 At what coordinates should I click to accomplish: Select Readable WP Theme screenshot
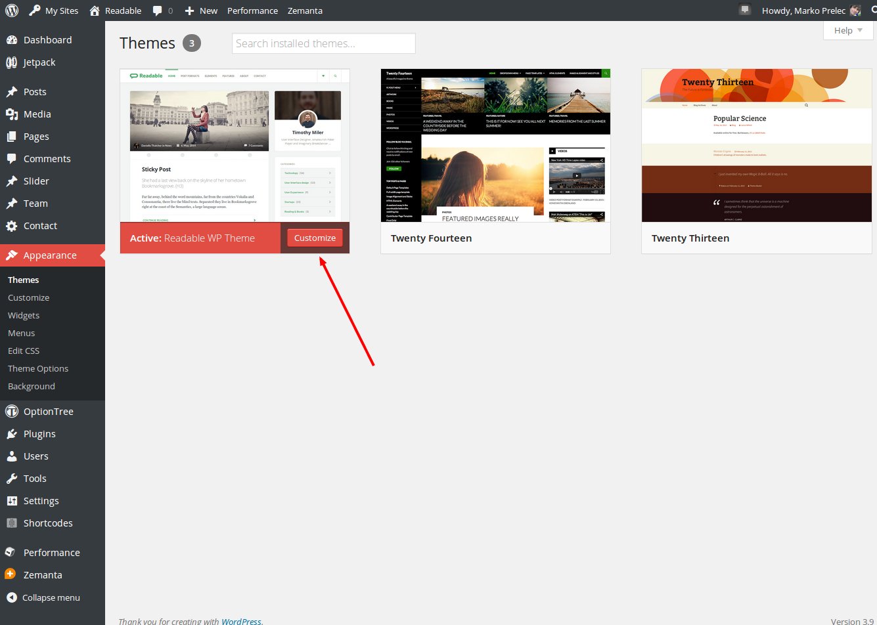pos(235,146)
